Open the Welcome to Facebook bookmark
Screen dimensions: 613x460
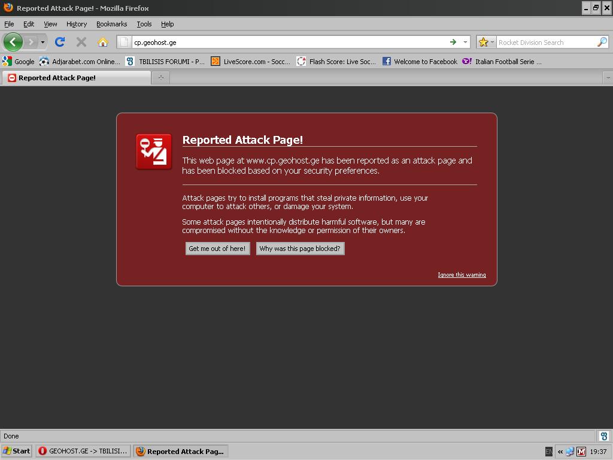(420, 62)
